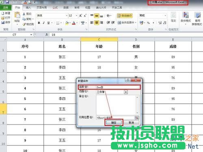The image size is (203, 152).
Task: Toggle center horizontal alignment
Action: [97, 23]
